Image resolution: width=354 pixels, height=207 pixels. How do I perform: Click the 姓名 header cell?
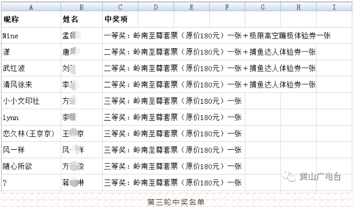81,19
